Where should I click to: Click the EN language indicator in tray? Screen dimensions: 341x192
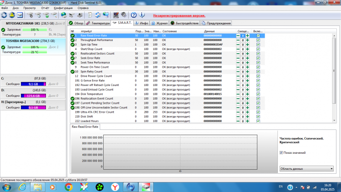tap(281, 187)
